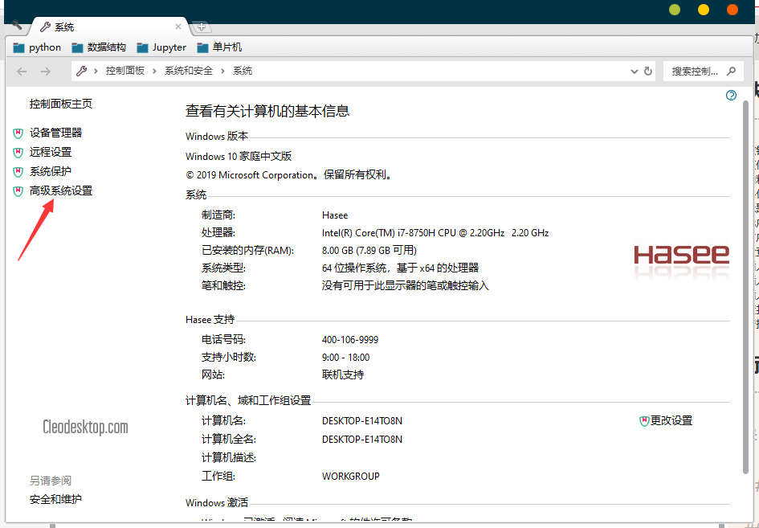Open the Jupyter bookmark folder
This screenshot has width=759, height=528.
[161, 47]
